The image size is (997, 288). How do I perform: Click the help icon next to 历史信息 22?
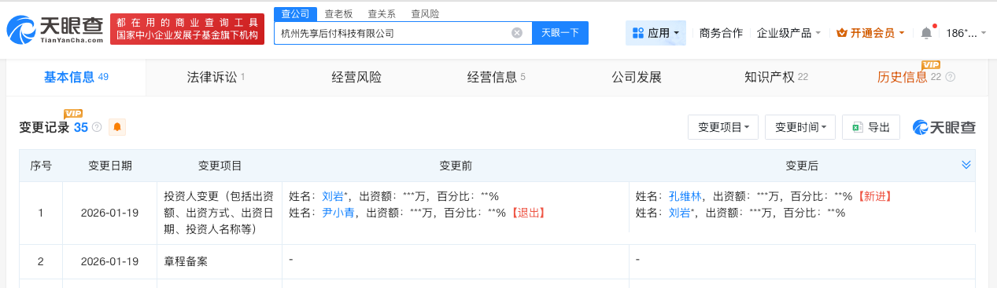(x=951, y=77)
